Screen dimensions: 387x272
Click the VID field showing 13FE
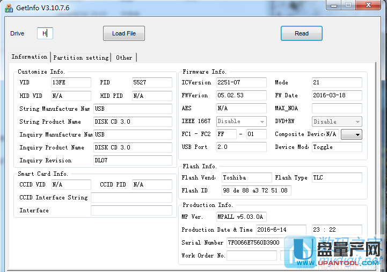71,83
